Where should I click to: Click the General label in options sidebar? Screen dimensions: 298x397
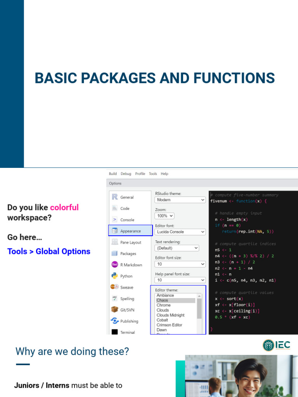pyautogui.click(x=127, y=197)
